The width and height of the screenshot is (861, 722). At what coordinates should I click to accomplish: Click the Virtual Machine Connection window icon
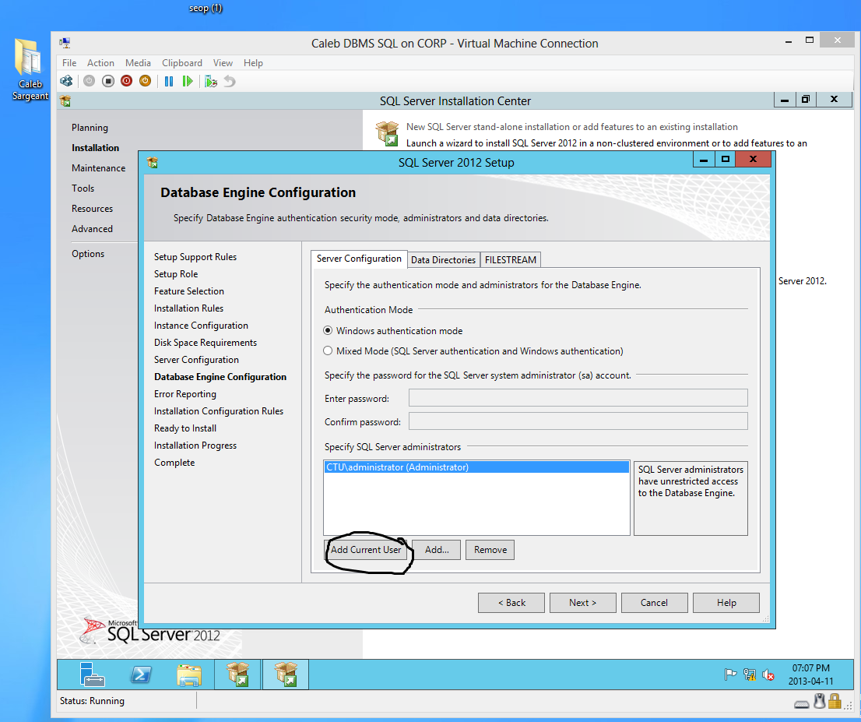click(x=65, y=43)
